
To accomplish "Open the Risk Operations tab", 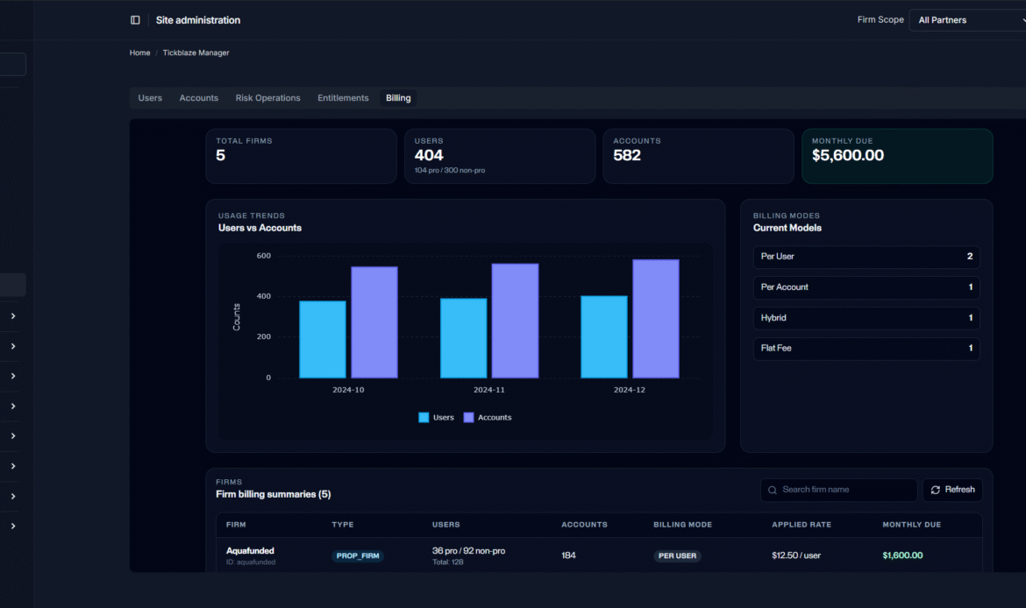I will point(267,98).
